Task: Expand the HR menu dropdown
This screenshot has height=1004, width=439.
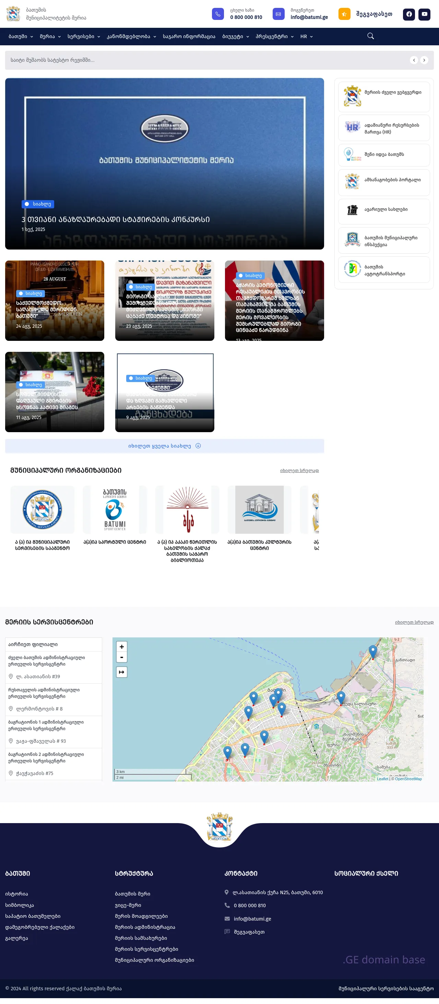Action: click(306, 37)
